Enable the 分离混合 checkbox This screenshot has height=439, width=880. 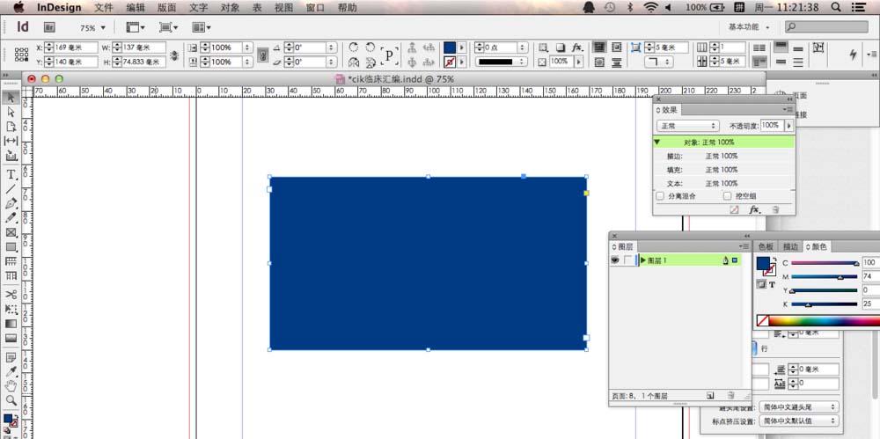[x=660, y=196]
